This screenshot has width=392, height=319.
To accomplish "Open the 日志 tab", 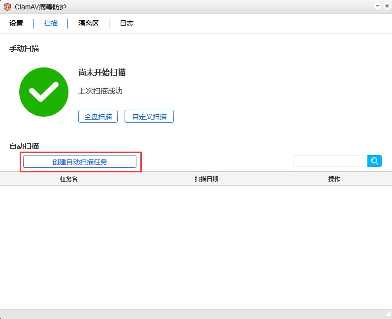I will click(x=127, y=23).
